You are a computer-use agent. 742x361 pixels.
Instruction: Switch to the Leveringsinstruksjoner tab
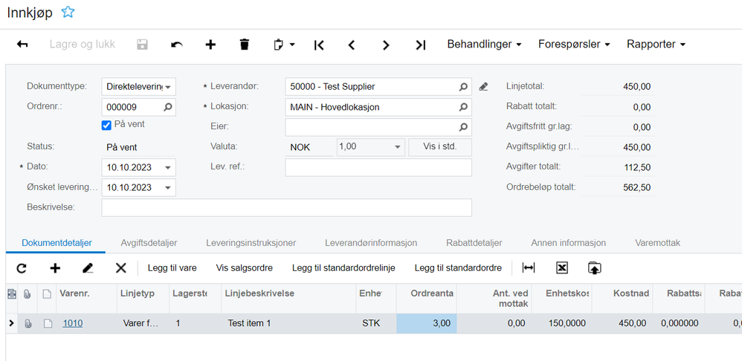coord(251,243)
